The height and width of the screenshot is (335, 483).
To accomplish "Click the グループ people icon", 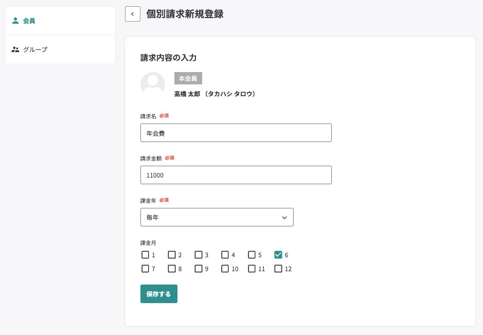I will coord(15,50).
